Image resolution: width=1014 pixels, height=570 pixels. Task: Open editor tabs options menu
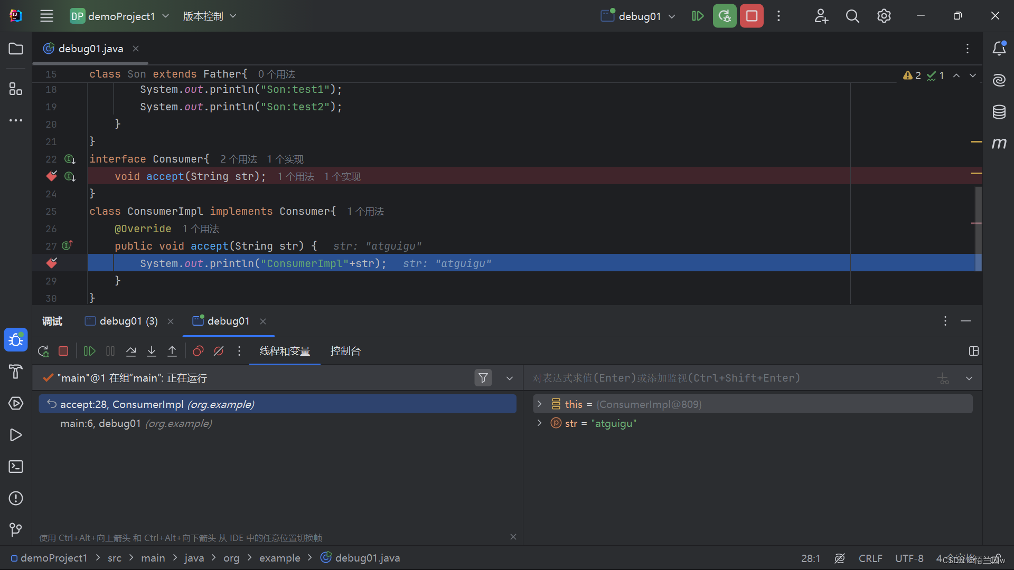pyautogui.click(x=968, y=49)
